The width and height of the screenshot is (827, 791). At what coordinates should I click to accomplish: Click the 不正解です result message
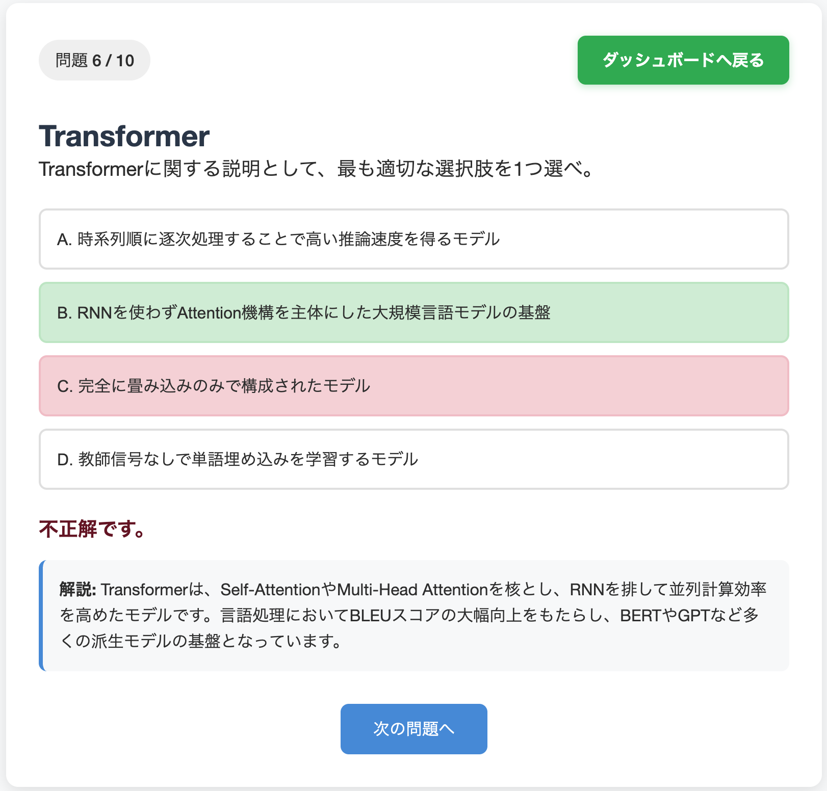91,530
